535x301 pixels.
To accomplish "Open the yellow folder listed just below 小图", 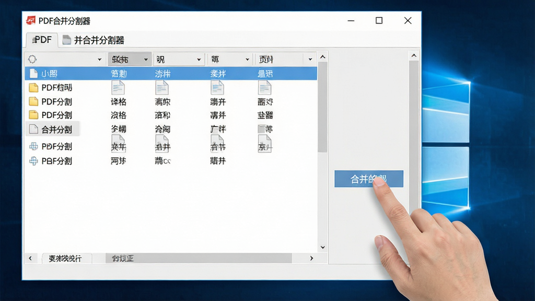I will coord(33,88).
